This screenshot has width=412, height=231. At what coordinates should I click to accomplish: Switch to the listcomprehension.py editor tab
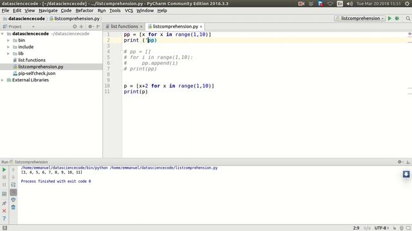(175, 26)
